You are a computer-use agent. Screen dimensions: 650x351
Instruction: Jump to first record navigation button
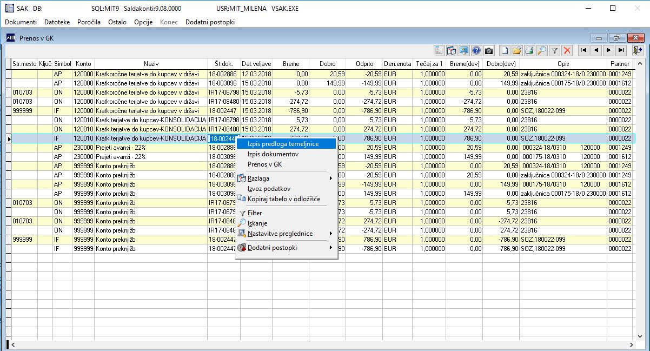click(583, 50)
